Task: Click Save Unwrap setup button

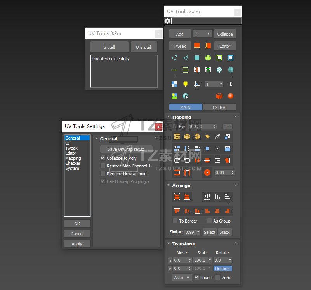Action: [x=126, y=149]
